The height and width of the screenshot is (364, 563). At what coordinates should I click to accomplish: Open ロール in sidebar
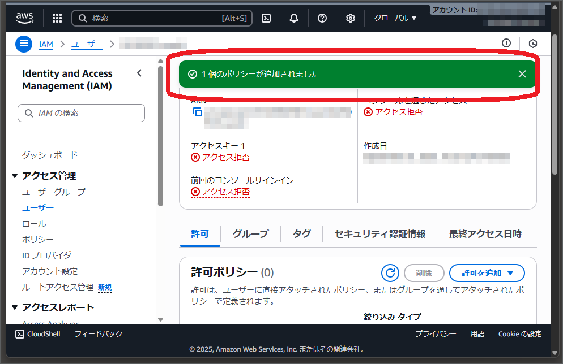pos(34,224)
